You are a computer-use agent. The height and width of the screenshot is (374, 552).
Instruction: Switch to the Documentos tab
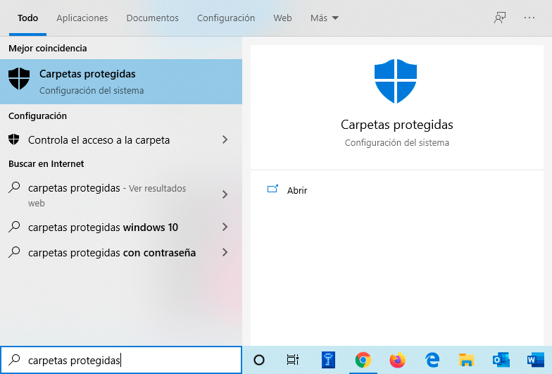(152, 18)
